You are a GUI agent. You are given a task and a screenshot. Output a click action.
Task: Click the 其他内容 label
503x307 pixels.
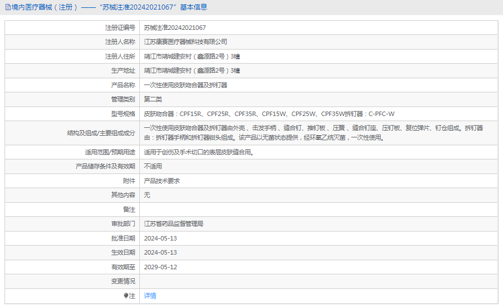coord(123,195)
